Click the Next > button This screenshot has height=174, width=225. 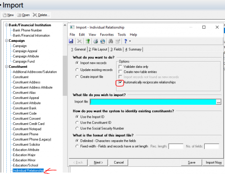tap(99, 162)
